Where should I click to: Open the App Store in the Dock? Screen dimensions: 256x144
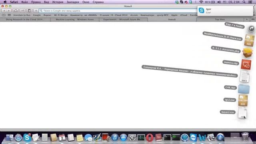pyautogui.click(x=124, y=138)
